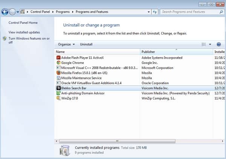226x159 pixels.
Task: Select Programs and Features breadcrumb
Action: (x=92, y=12)
